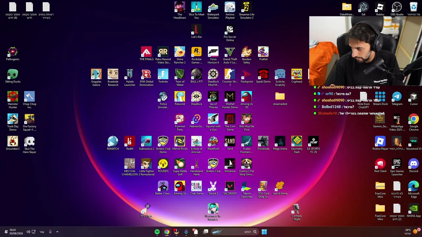
Task: Expand the hidden system tray icons
Action: click(57, 232)
